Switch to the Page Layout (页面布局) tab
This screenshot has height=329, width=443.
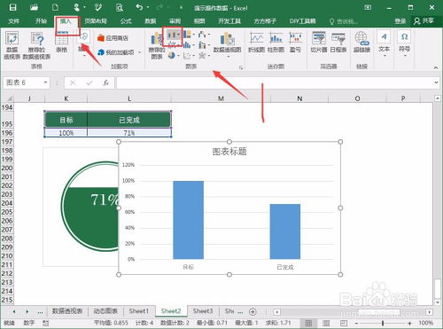pos(96,21)
